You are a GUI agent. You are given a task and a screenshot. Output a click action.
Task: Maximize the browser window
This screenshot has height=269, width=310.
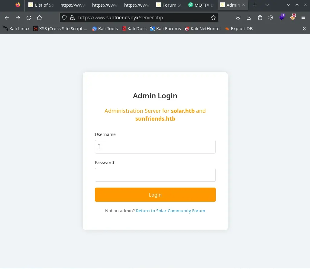click(297, 5)
